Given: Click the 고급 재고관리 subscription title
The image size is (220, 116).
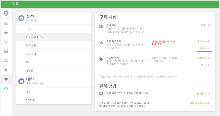Looking at the screenshot, I should 114,41.
